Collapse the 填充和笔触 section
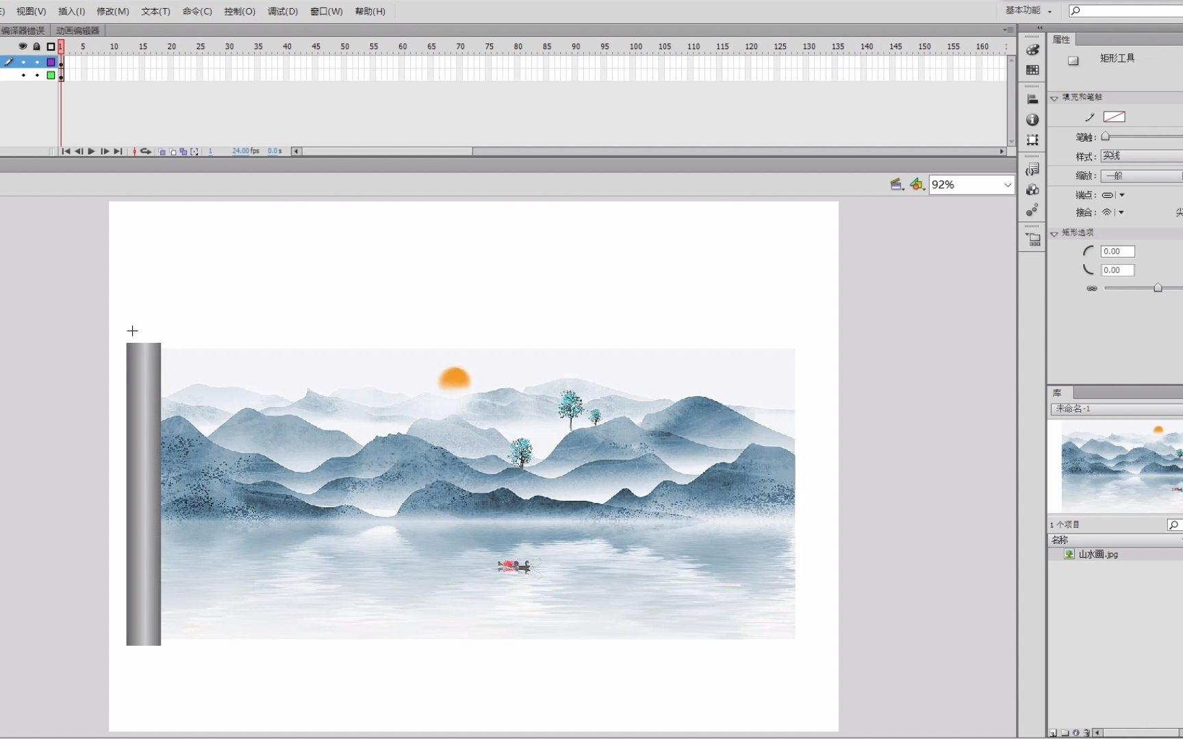Viewport: 1183px width, 739px height. click(x=1054, y=98)
